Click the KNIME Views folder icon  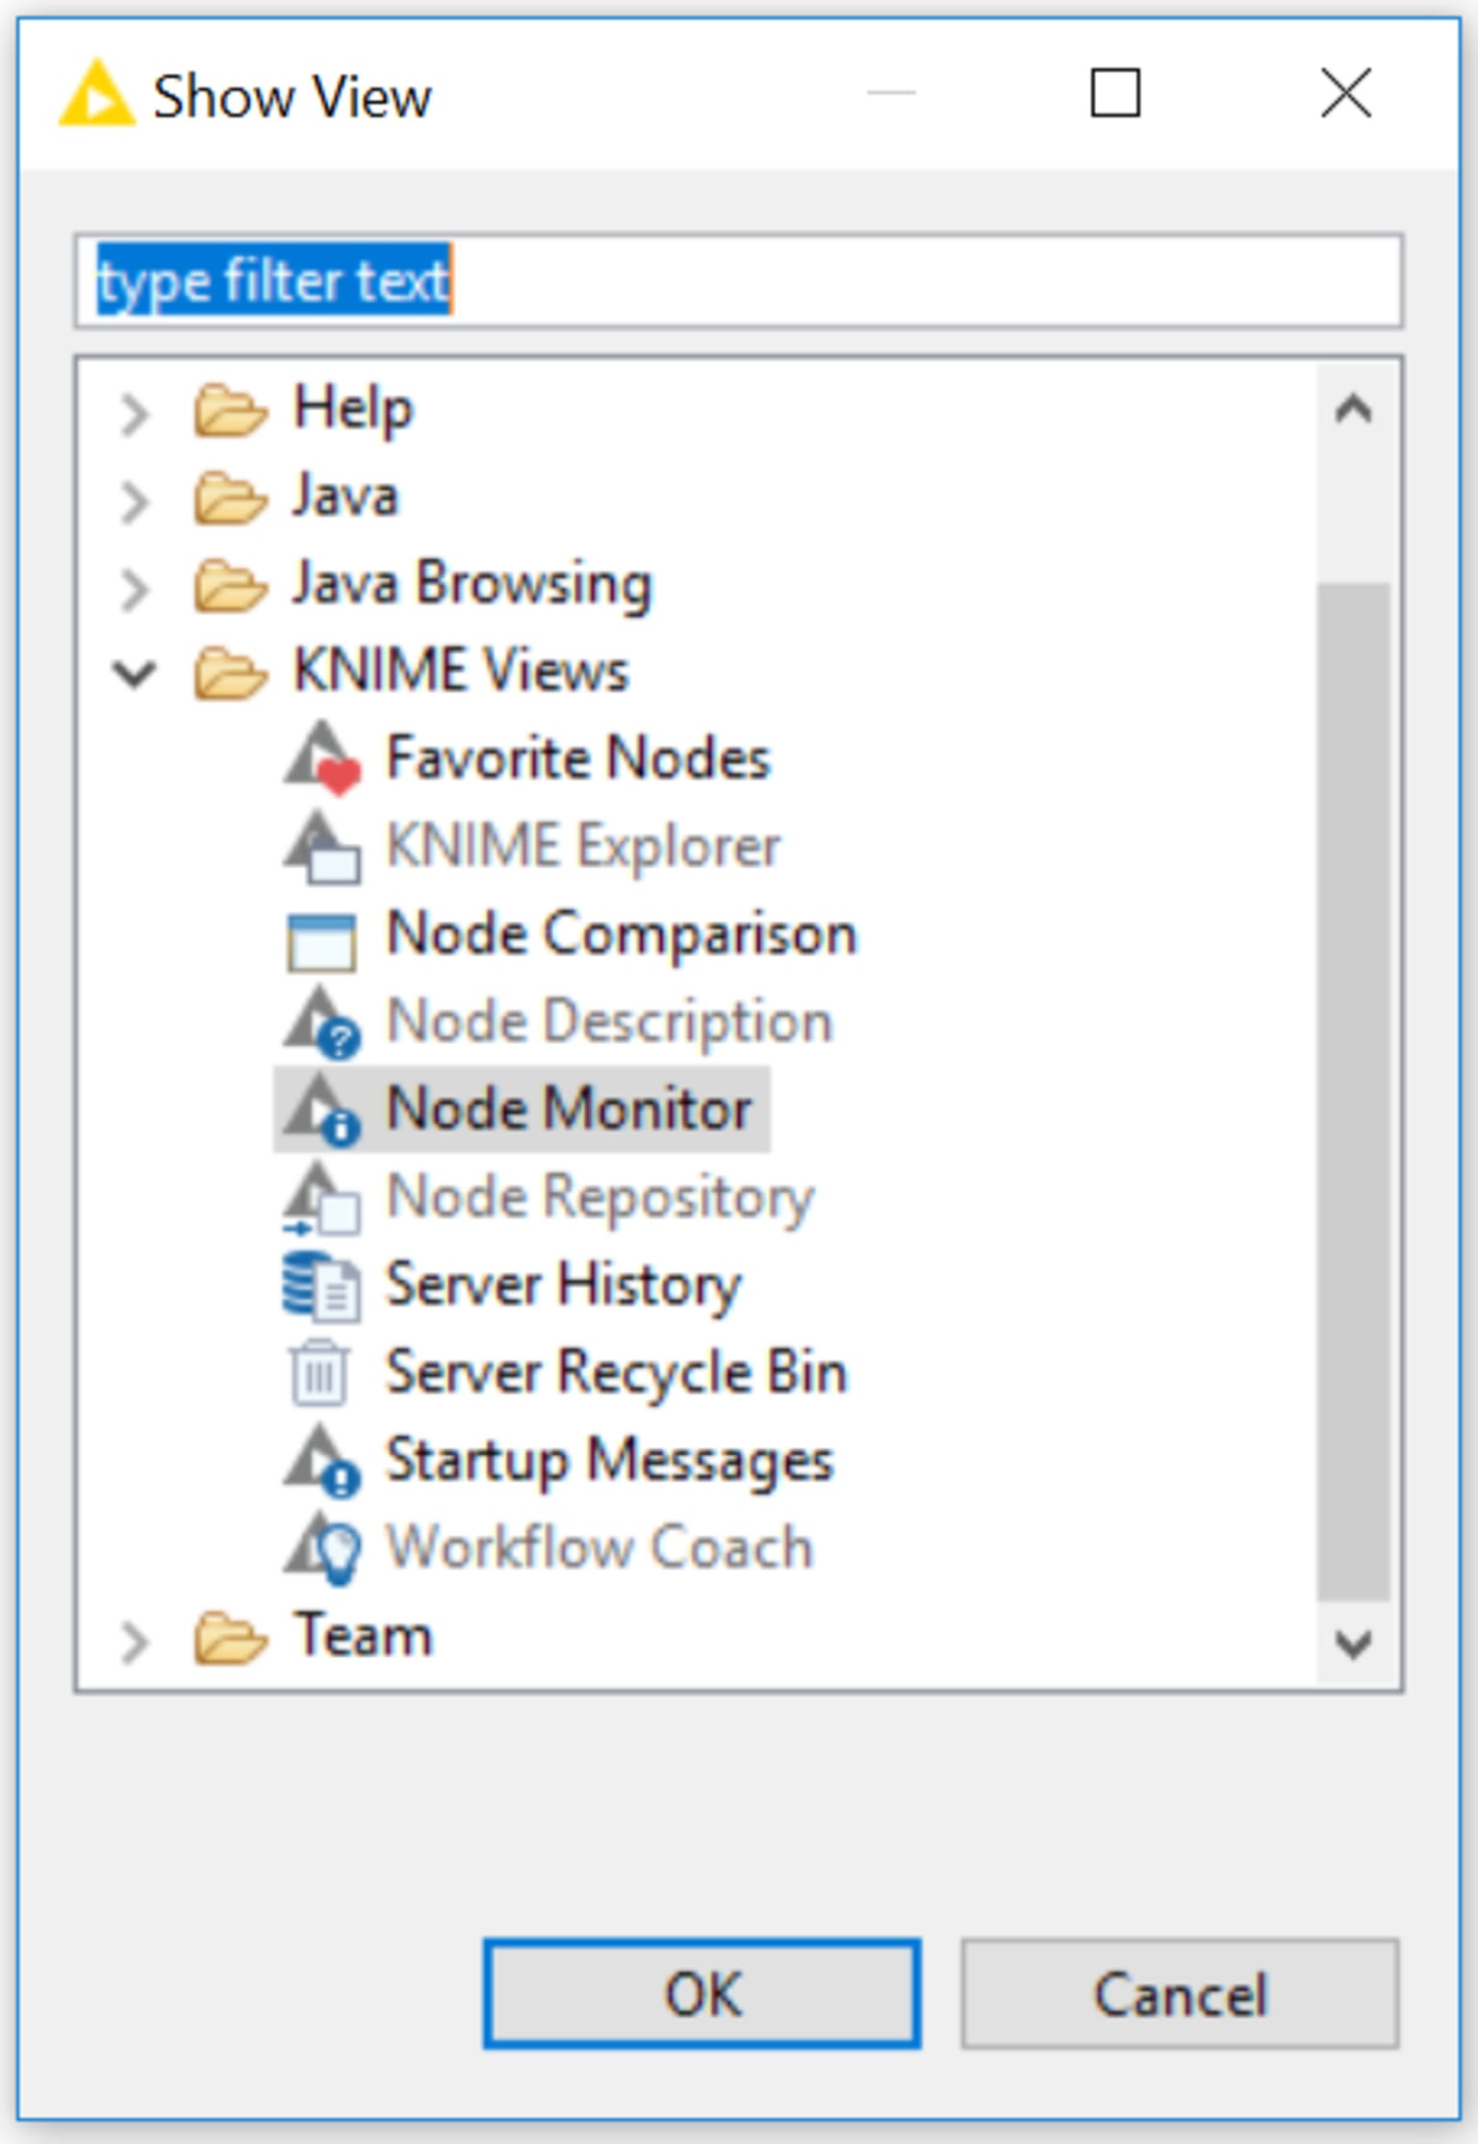[x=230, y=673]
